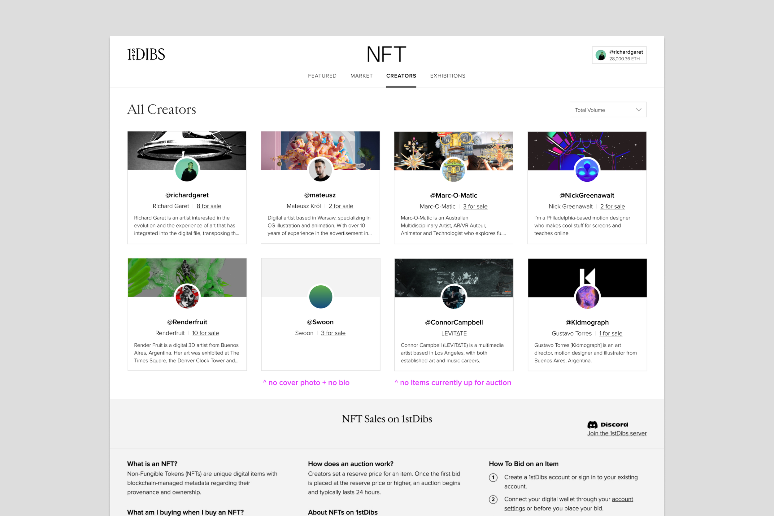Click the 28,000.36 ETH balance
This screenshot has height=516, width=774.
point(624,59)
